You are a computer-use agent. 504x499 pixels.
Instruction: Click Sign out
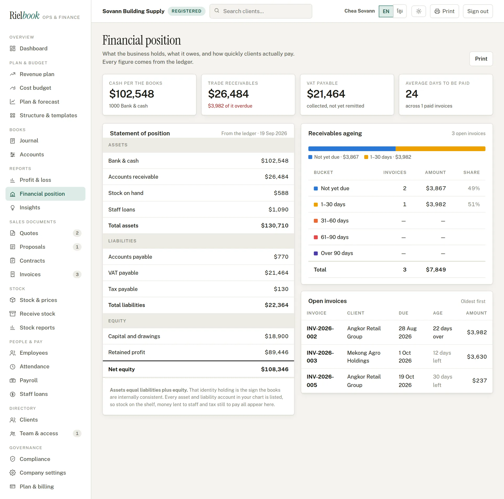pyautogui.click(x=478, y=11)
